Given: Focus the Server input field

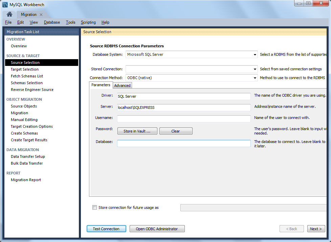Looking at the screenshot, I should point(184,107).
